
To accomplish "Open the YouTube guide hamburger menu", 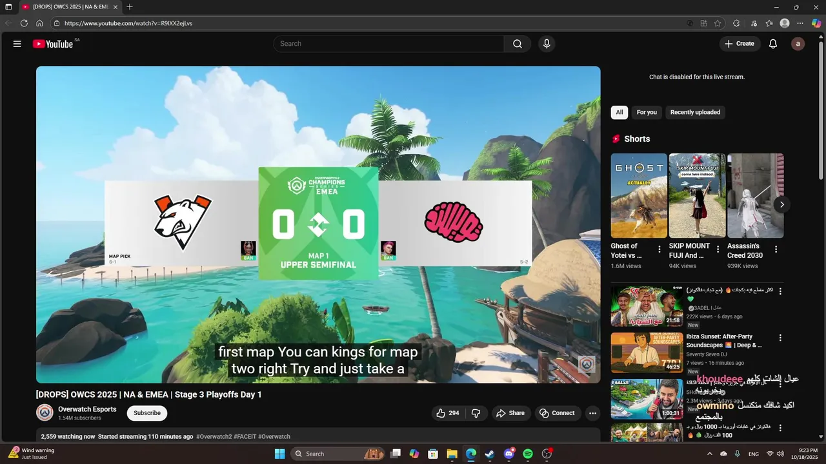I will point(17,44).
